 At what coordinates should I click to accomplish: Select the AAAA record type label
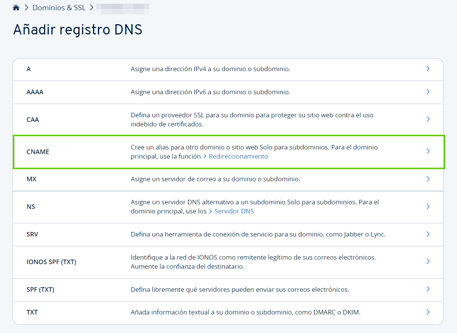coord(35,92)
